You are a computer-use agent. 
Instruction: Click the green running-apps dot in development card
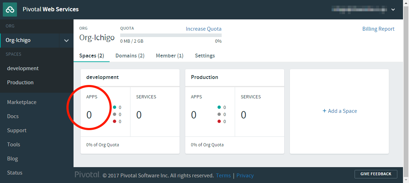click(x=115, y=107)
